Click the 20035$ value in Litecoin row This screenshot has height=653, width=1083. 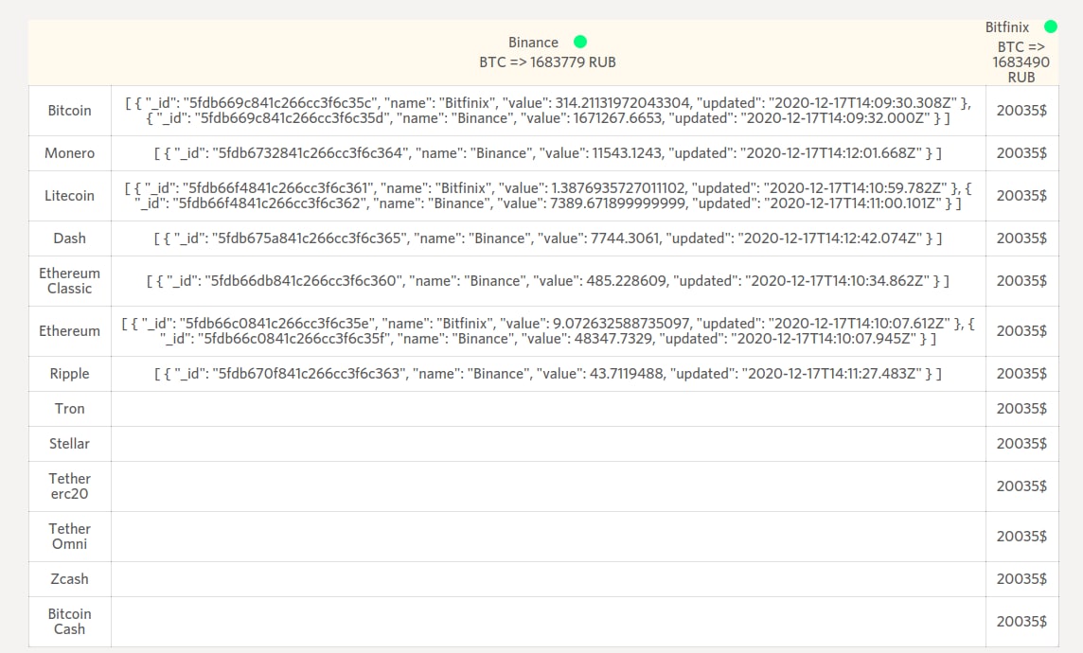(1021, 196)
